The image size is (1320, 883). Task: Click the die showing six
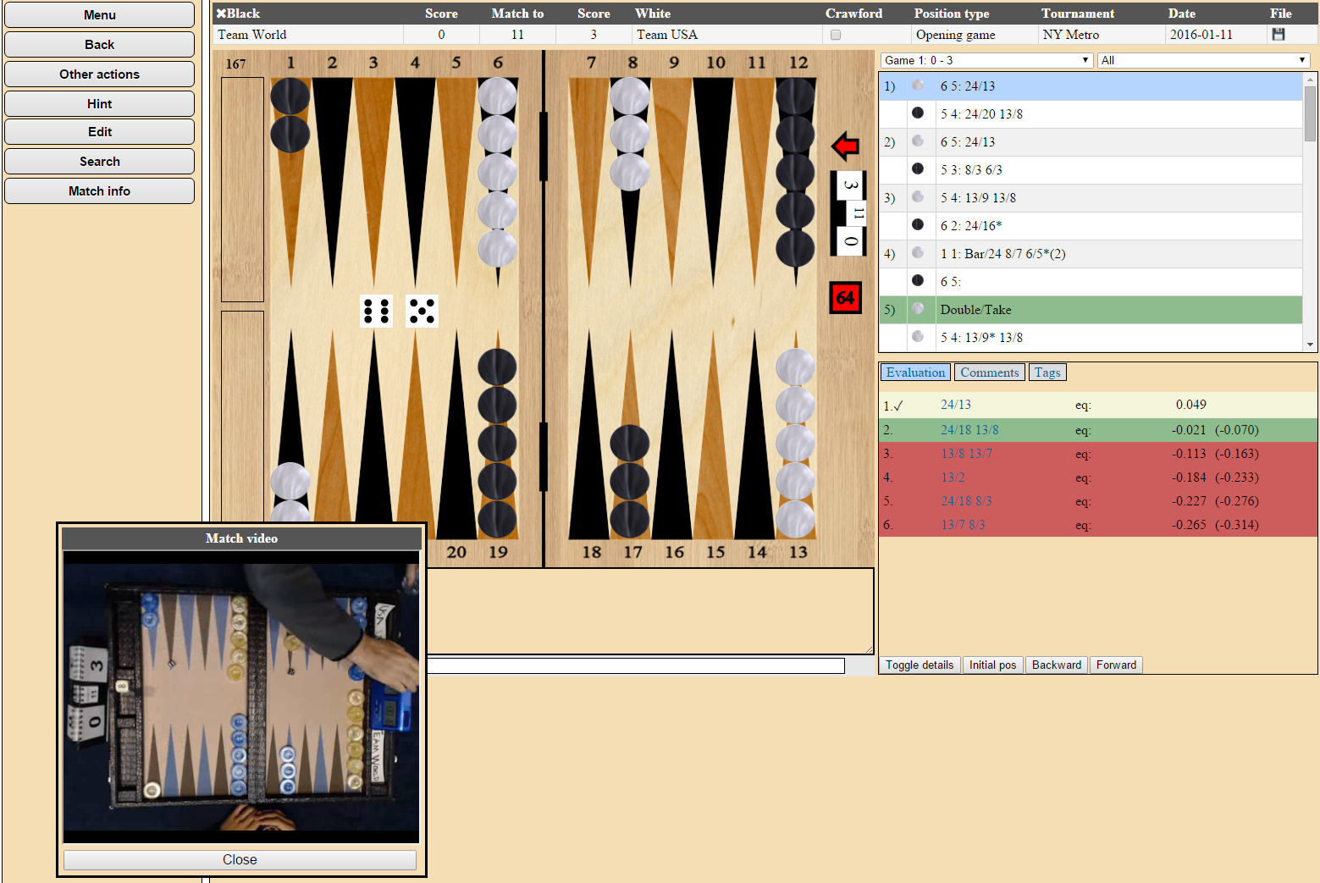pyautogui.click(x=376, y=311)
